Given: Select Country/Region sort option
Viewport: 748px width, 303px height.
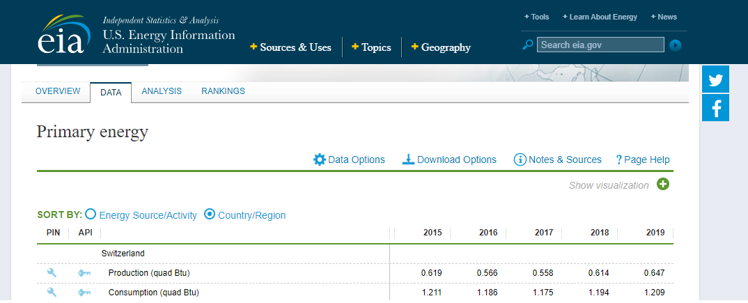Looking at the screenshot, I should coord(210,215).
